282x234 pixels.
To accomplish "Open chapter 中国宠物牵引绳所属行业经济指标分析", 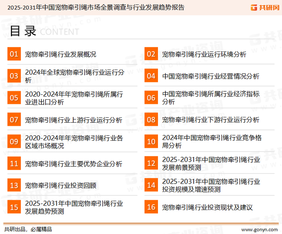I will (x=211, y=98).
